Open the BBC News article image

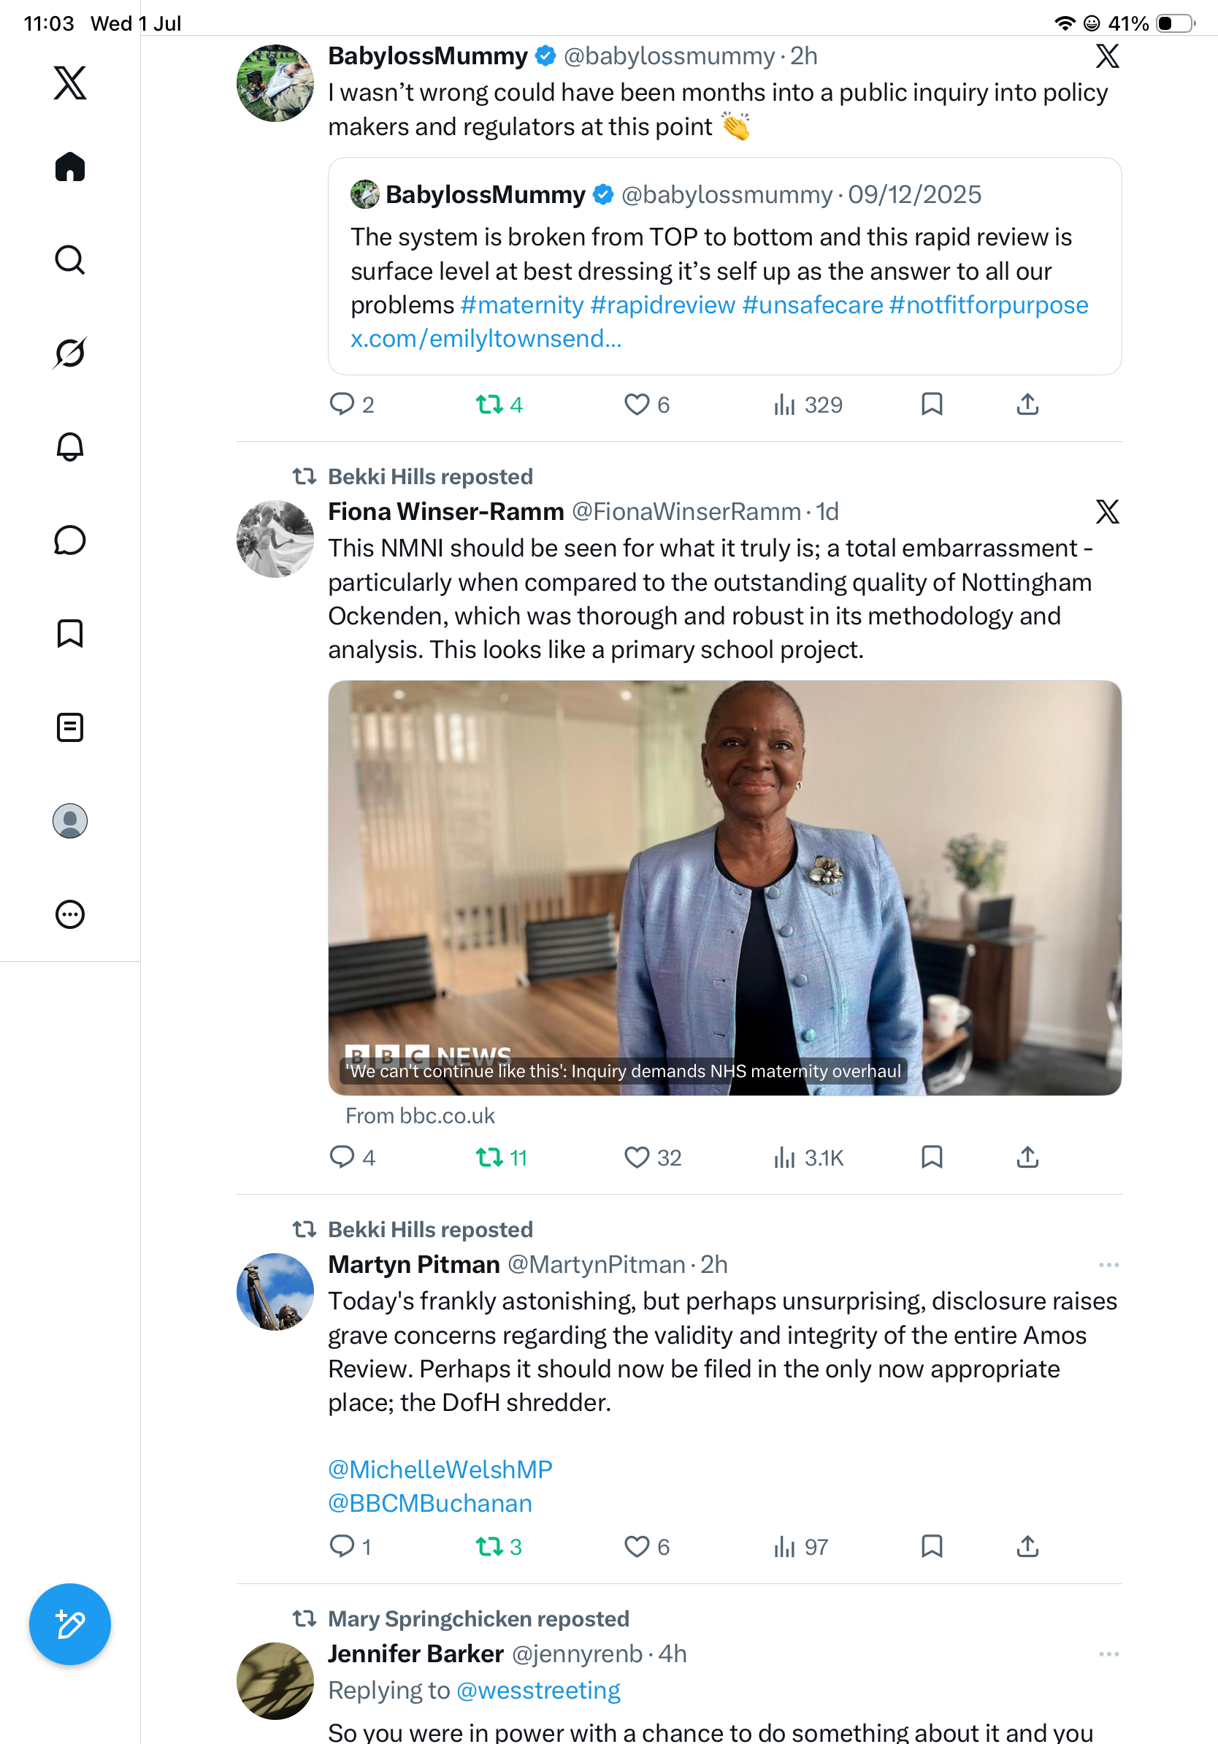(724, 887)
